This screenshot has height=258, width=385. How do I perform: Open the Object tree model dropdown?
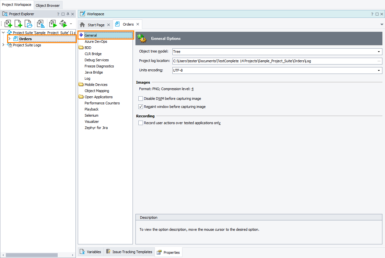tap(379, 52)
